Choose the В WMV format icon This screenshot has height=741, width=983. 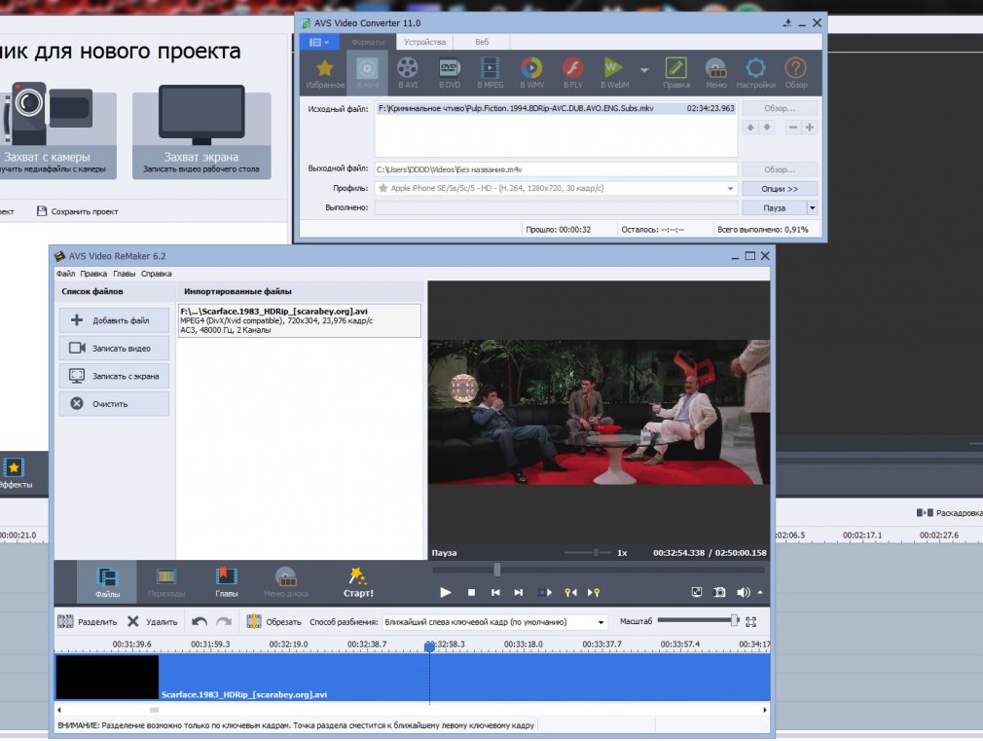pos(531,73)
